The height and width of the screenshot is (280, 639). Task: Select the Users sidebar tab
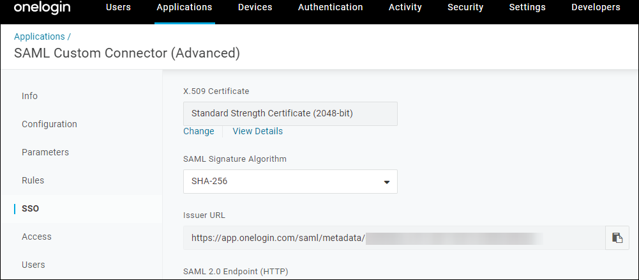pyautogui.click(x=33, y=265)
